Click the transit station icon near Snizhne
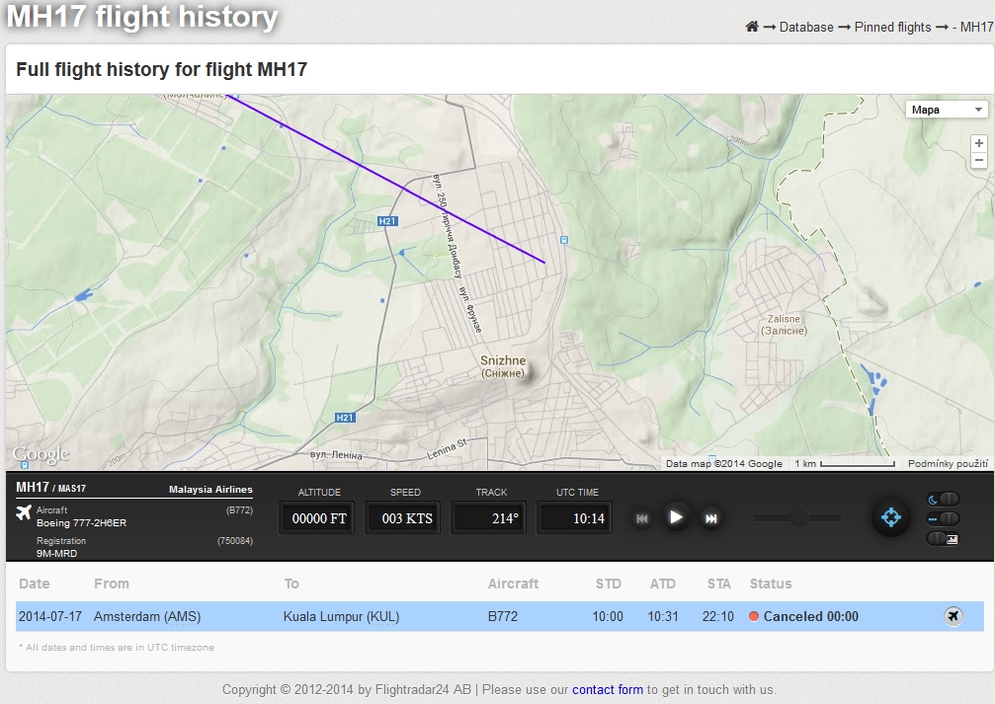 point(563,240)
